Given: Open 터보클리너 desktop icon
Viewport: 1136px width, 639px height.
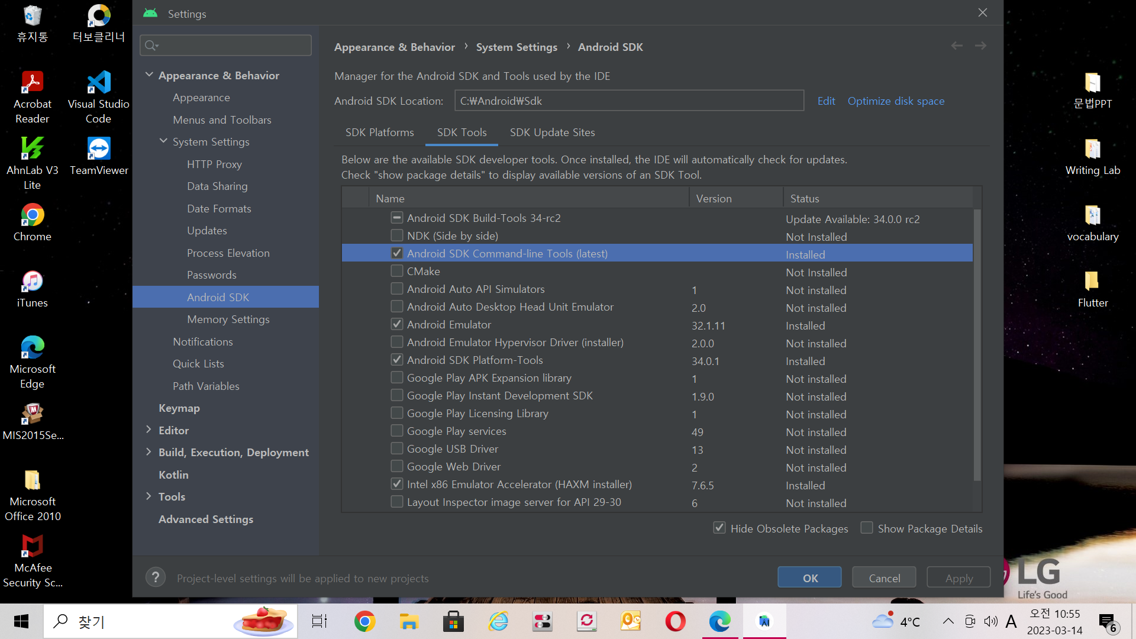Looking at the screenshot, I should (99, 24).
